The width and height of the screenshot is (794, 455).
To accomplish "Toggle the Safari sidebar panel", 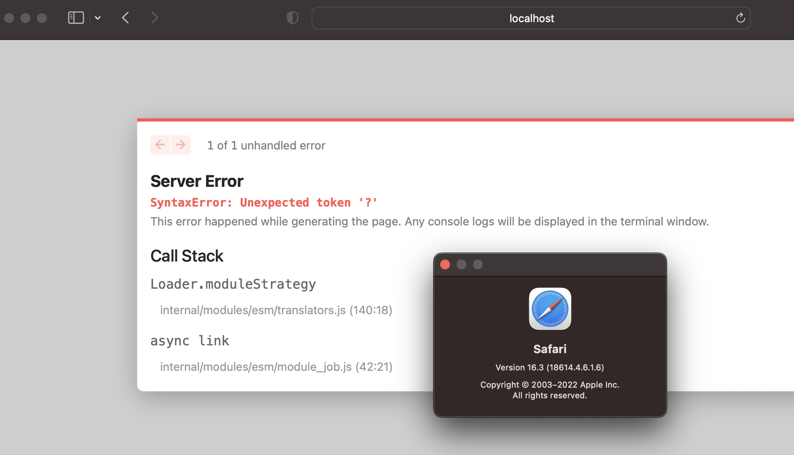I will pos(75,18).
